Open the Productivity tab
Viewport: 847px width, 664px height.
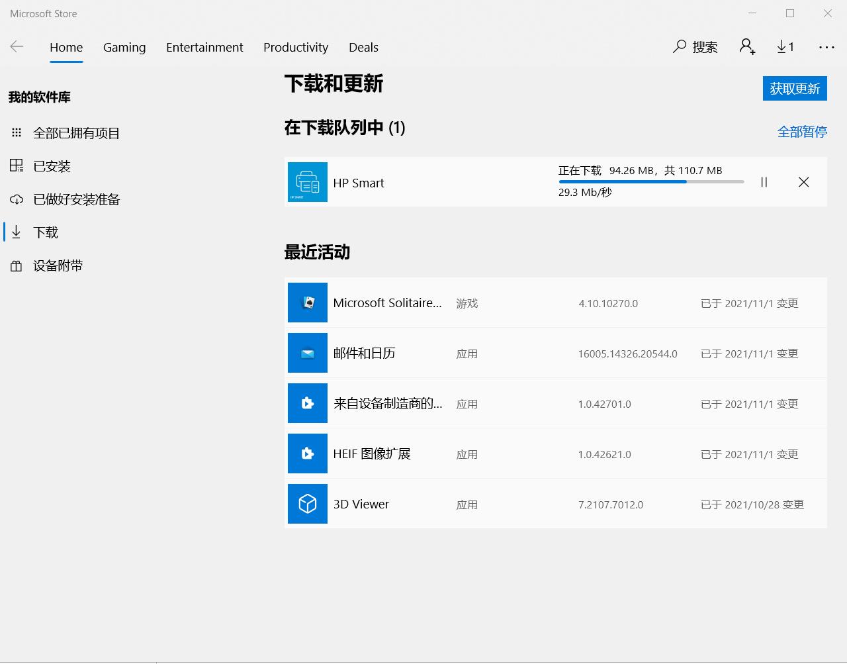coord(296,47)
